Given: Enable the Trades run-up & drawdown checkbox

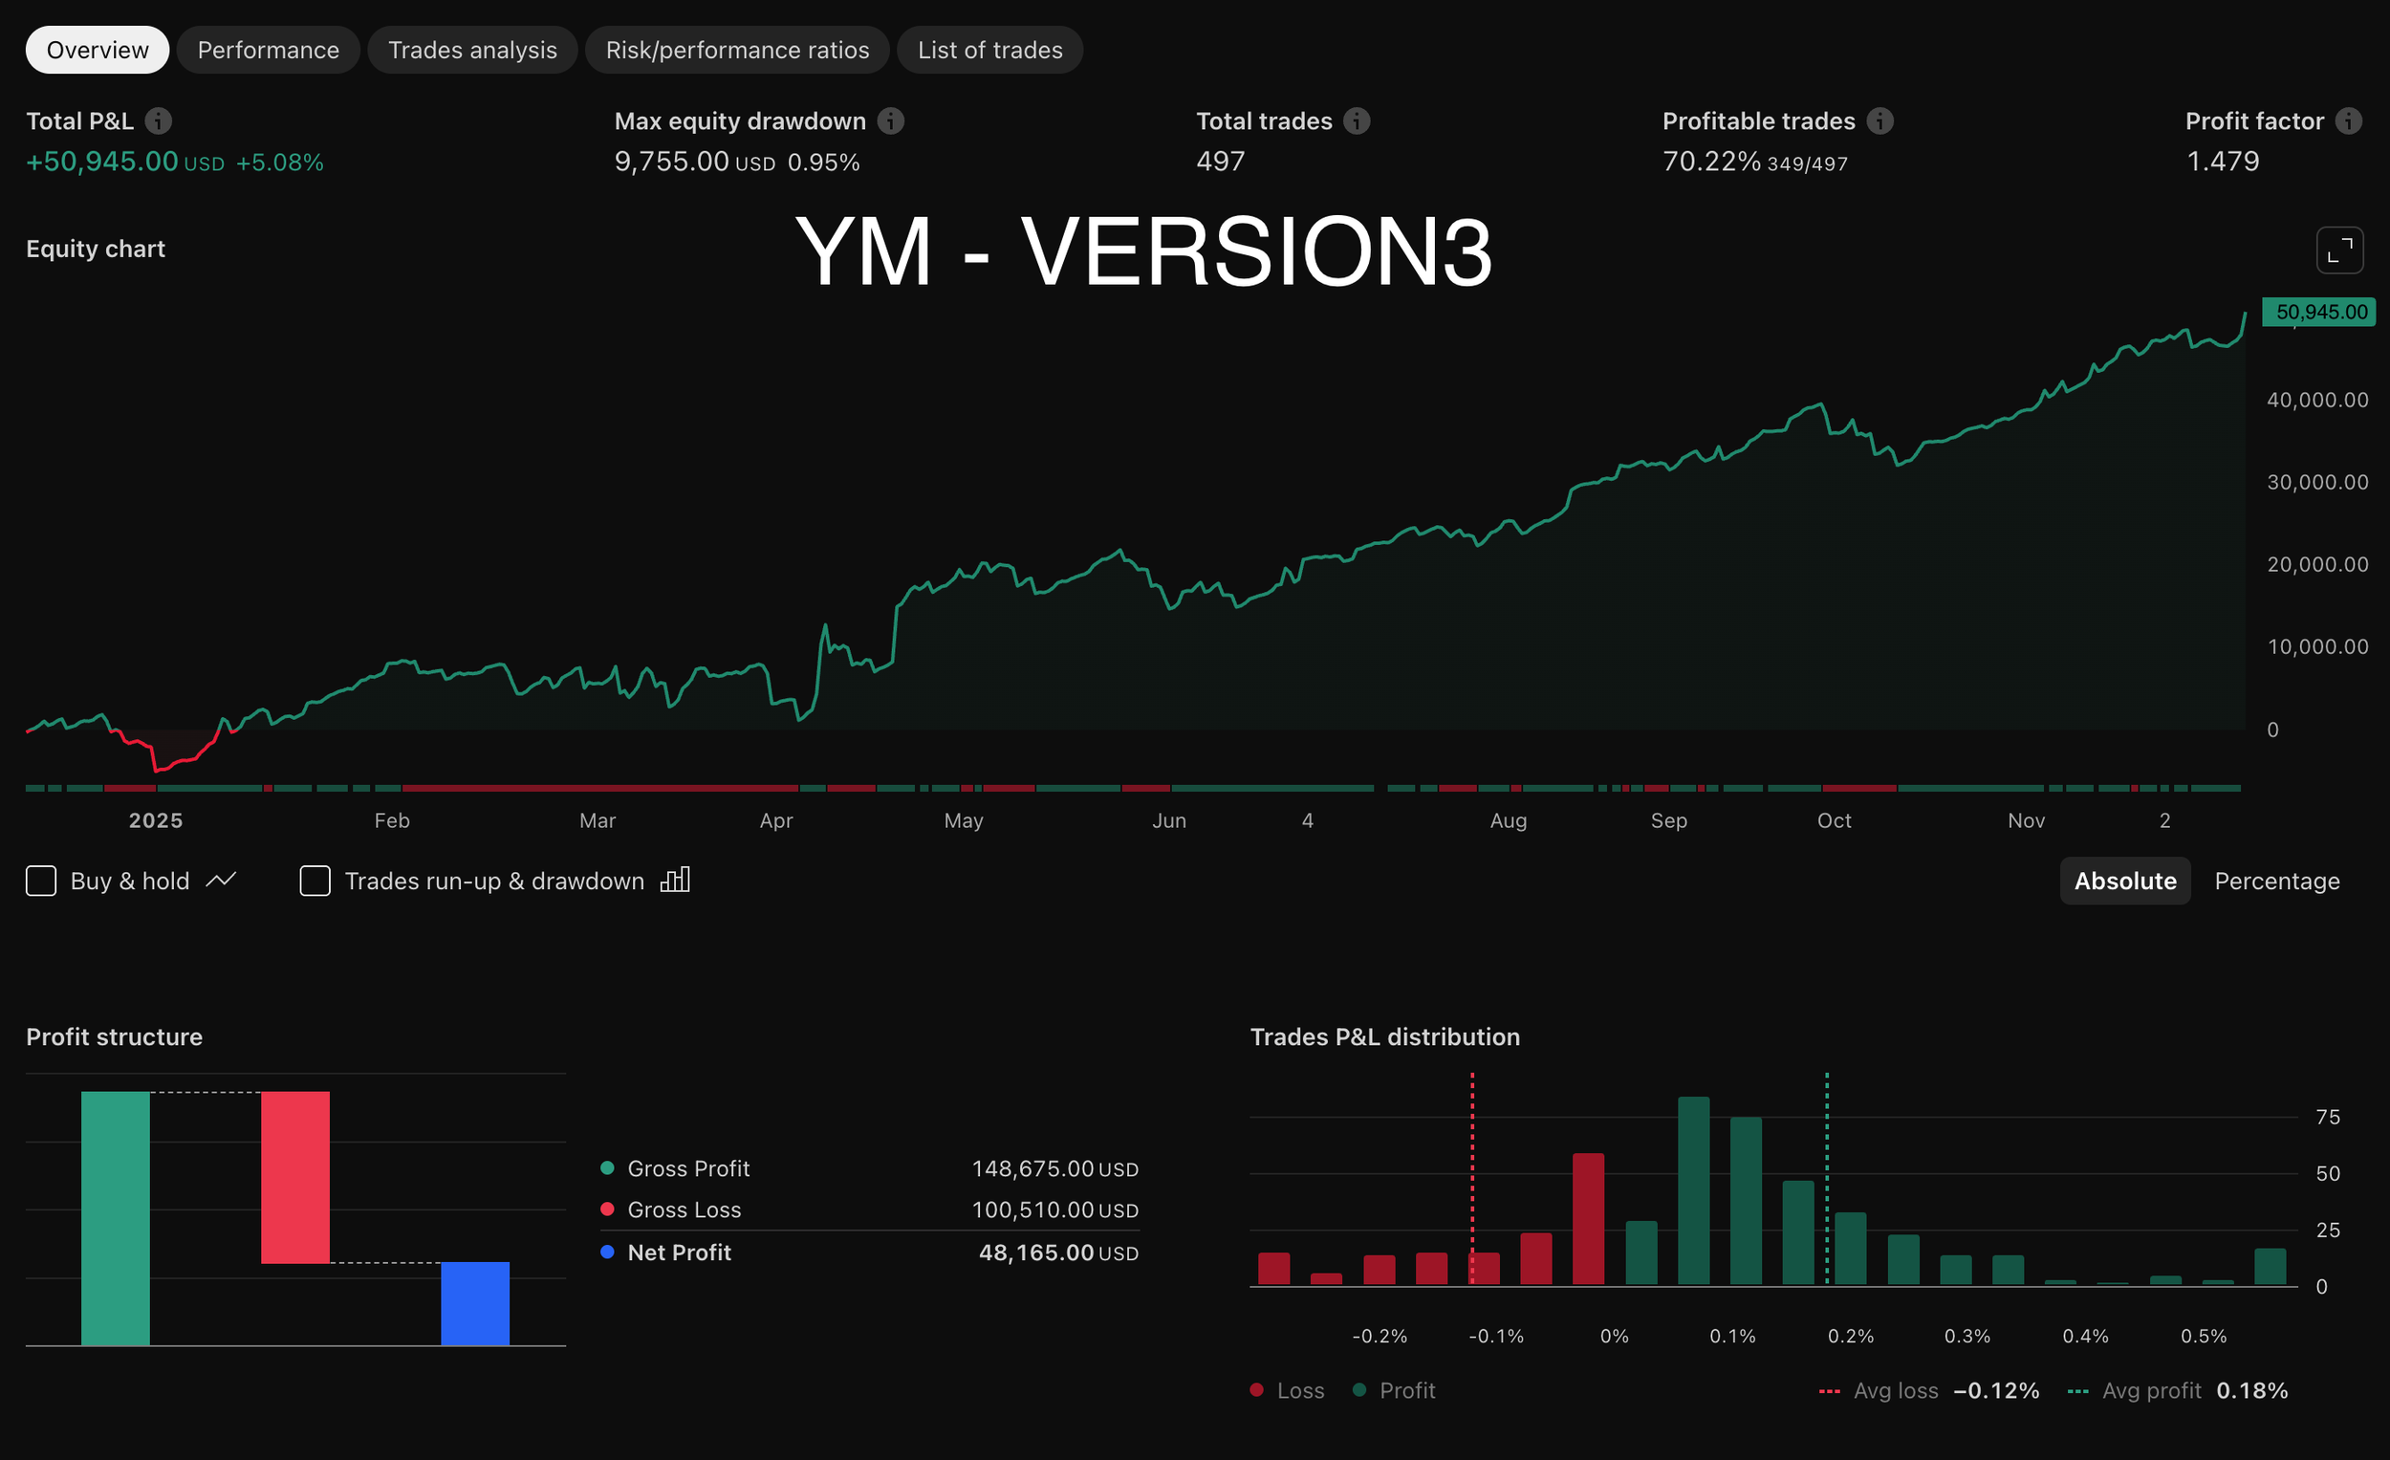Looking at the screenshot, I should coord(315,880).
